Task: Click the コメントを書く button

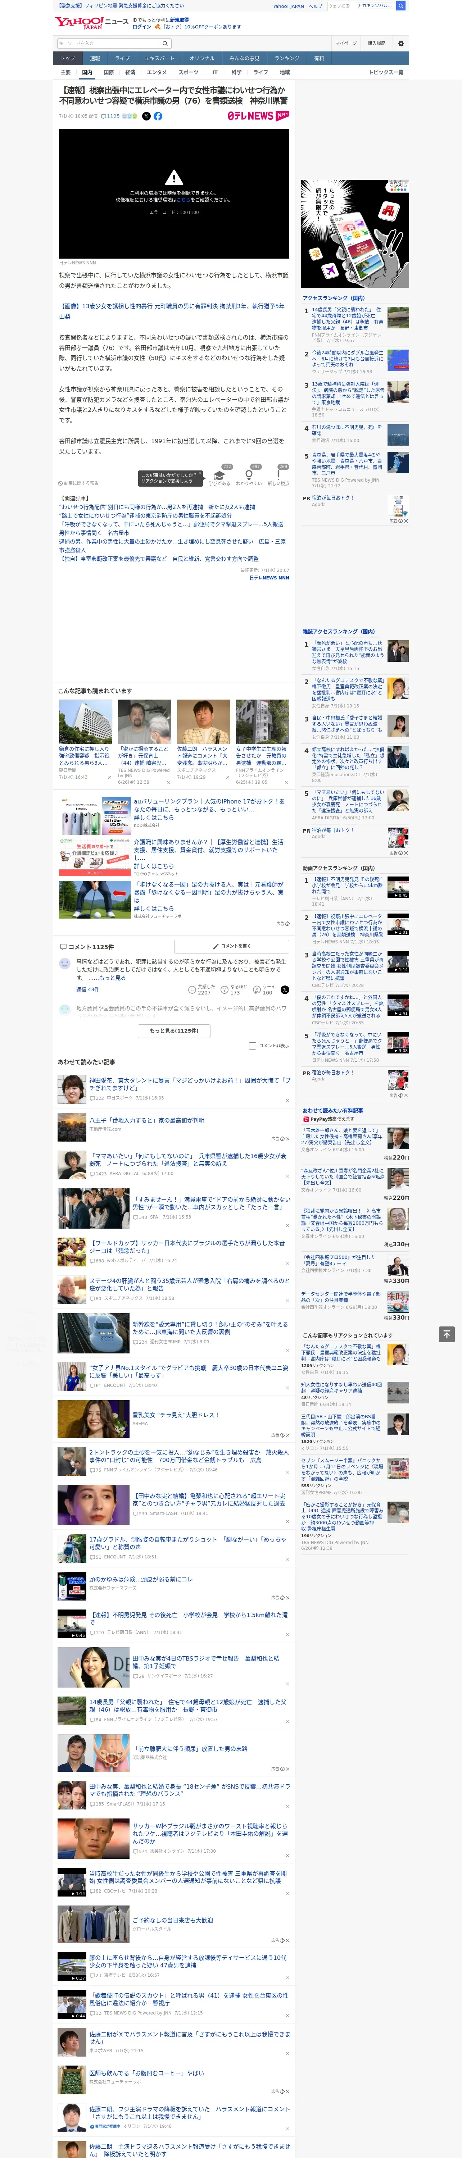Action: click(x=232, y=946)
